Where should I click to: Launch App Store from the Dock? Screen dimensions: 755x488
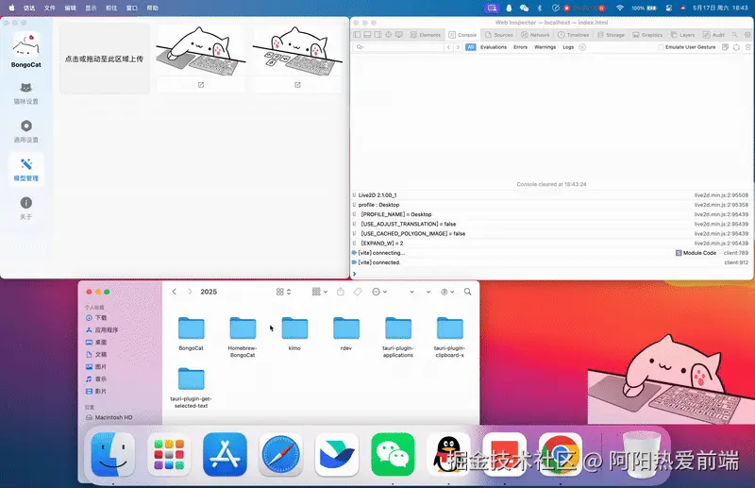tap(225, 454)
